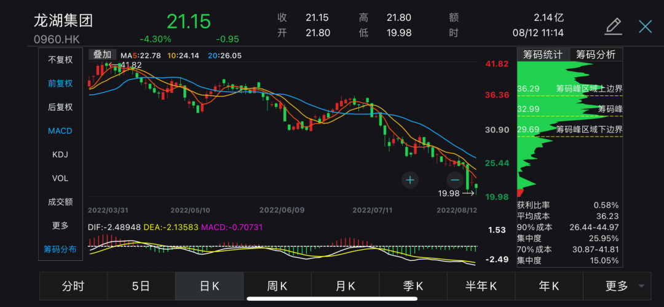Tap the ticker code 0960.HK
The height and width of the screenshot is (307, 664).
coord(57,39)
